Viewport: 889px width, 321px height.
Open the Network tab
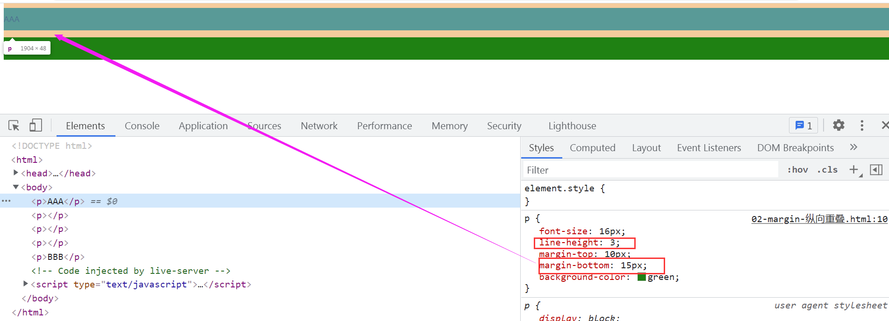[x=319, y=126]
